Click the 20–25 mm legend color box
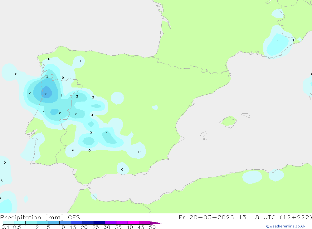Image resolution: width=312 pixels, height=229 pixels. pyautogui.click(x=88, y=223)
